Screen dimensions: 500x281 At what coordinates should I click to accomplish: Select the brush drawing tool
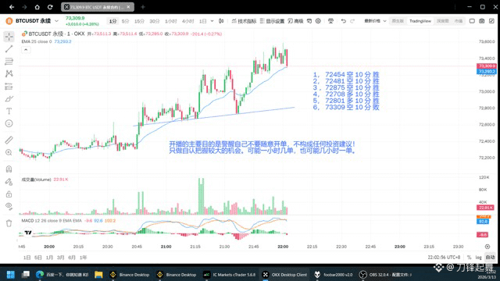[9, 99]
